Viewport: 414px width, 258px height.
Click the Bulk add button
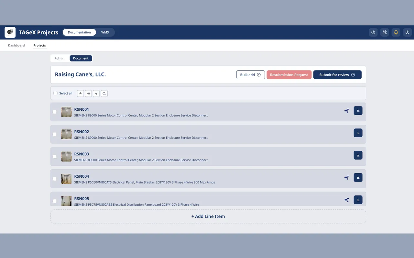click(x=251, y=75)
